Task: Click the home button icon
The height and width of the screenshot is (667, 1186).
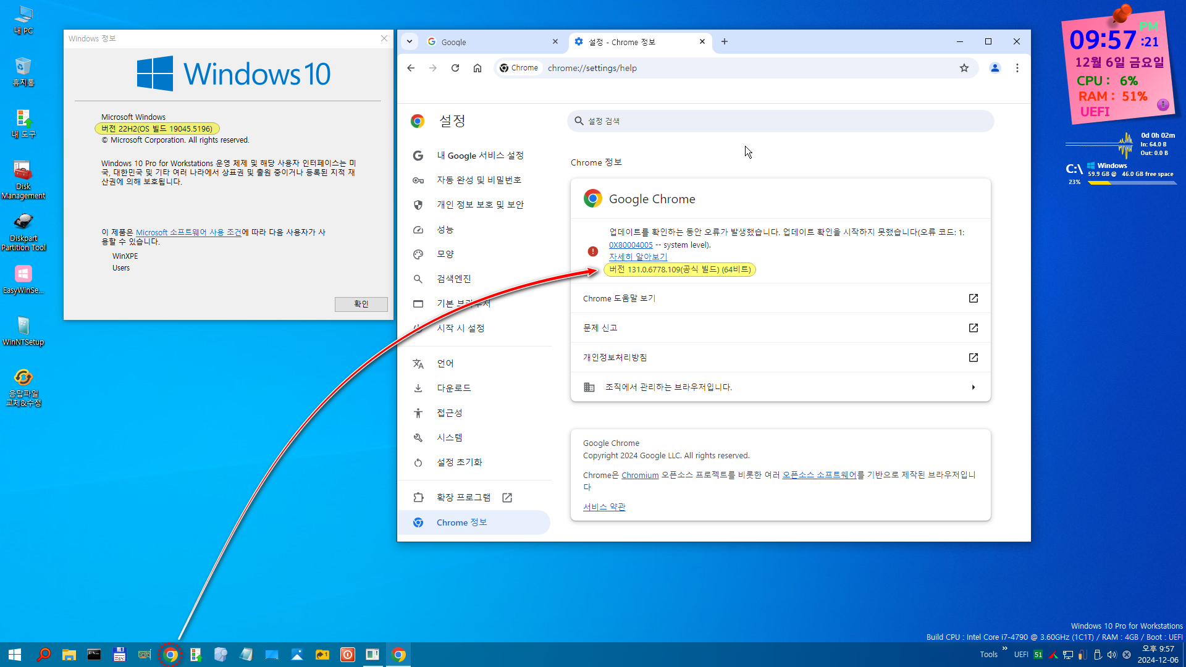Action: pos(477,68)
